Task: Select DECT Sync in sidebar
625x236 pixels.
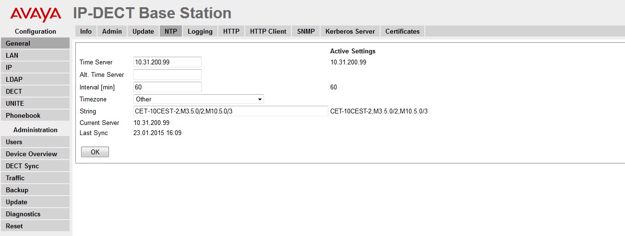Action: point(35,166)
